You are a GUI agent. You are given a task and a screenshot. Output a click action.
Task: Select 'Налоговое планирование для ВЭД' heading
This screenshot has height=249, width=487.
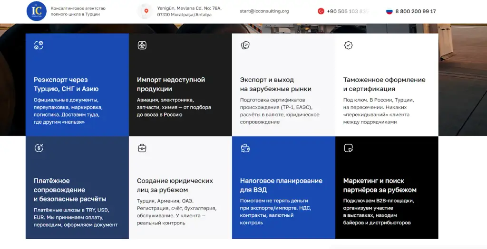281,185
